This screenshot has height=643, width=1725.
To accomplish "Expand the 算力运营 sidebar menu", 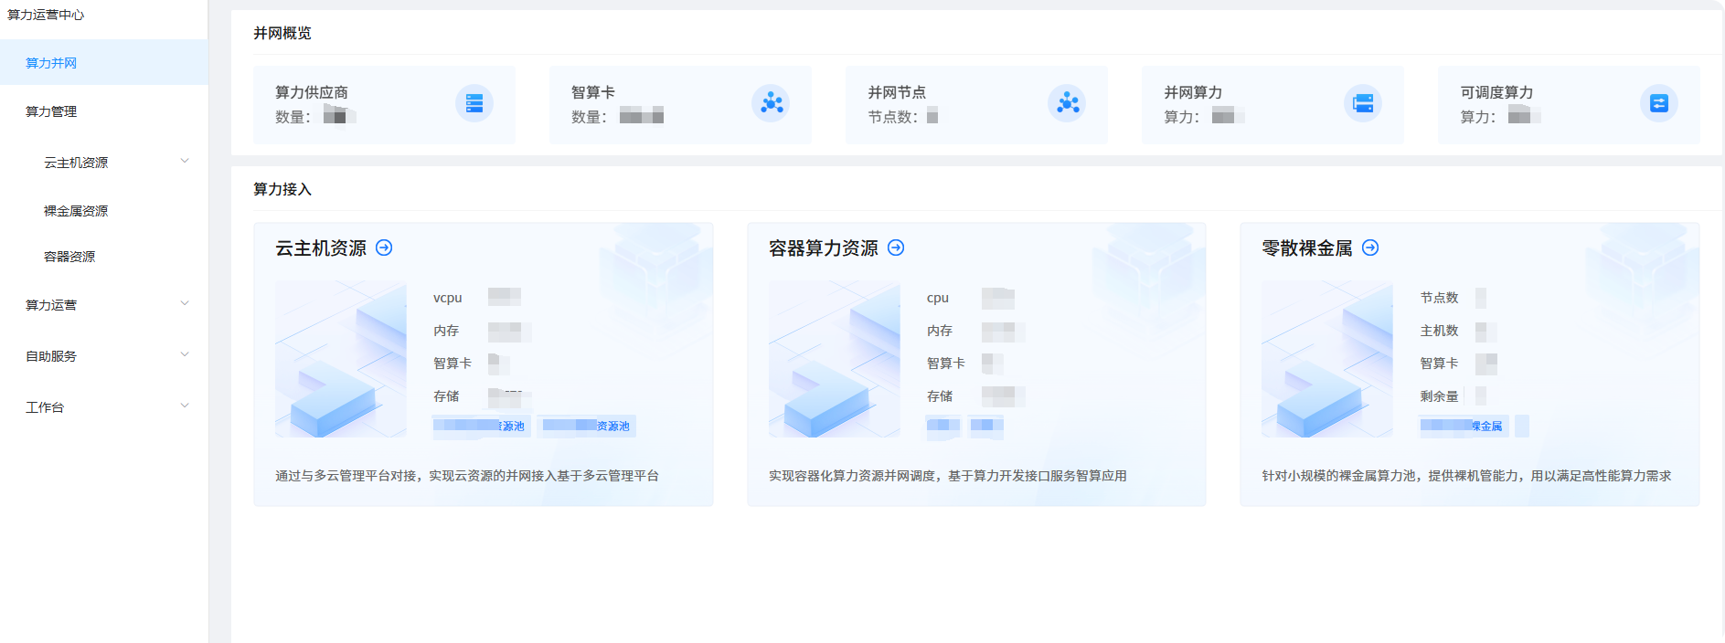I will [185, 304].
